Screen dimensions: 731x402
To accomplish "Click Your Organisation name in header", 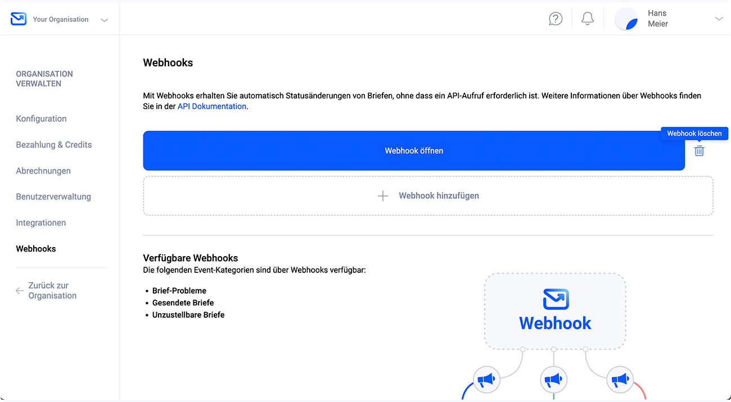I will [x=61, y=19].
